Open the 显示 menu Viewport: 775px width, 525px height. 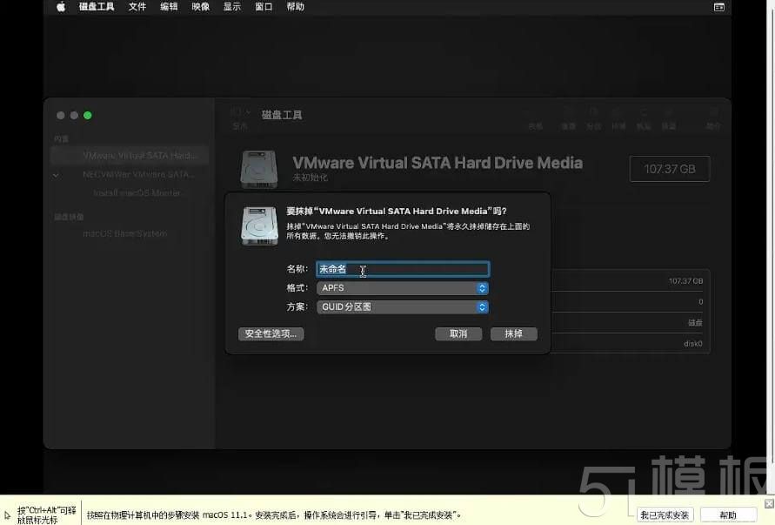pyautogui.click(x=230, y=6)
